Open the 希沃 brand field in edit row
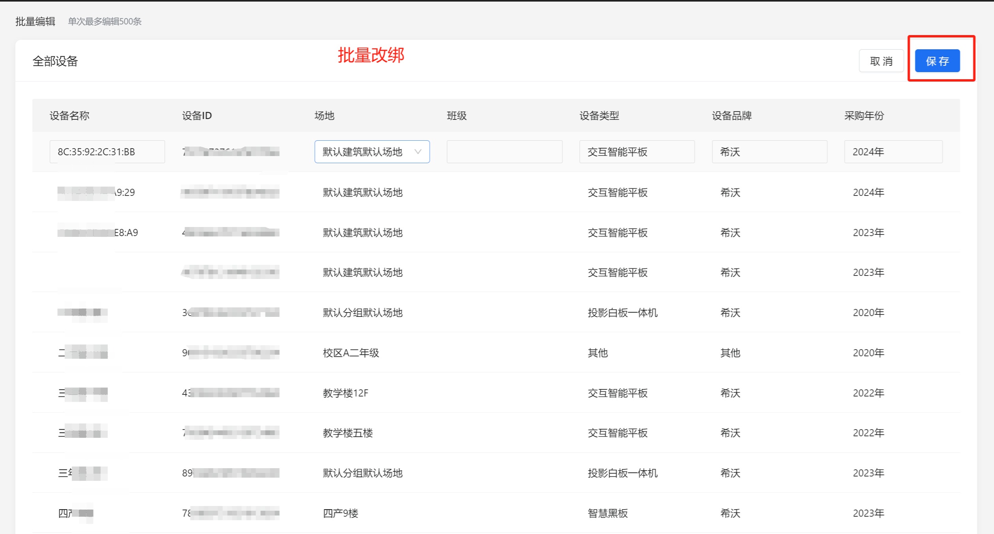Screen dimensions: 994x534 click(x=769, y=152)
